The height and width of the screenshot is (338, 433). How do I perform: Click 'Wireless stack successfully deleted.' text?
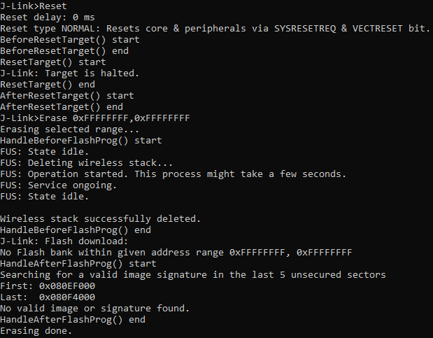[101, 219]
